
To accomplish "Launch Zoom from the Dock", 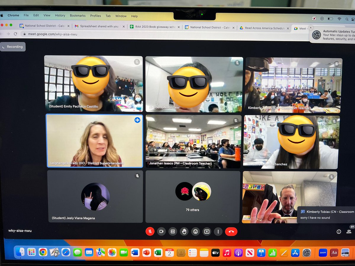I will point(323,253).
